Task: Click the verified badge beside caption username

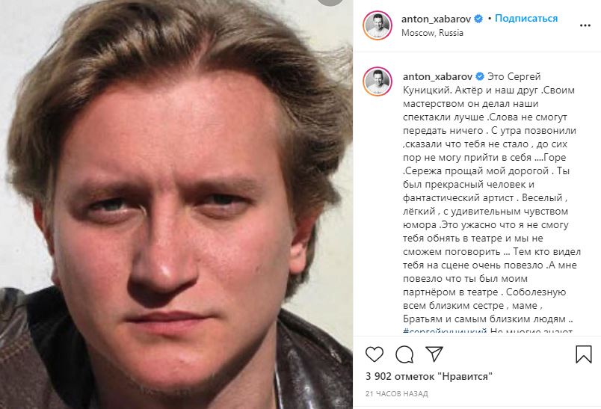Action: 480,76
